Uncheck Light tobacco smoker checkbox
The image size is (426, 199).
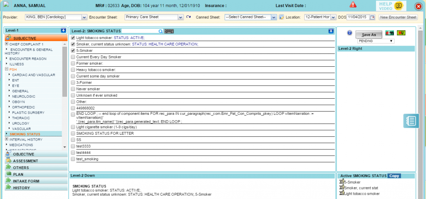pos(73,38)
